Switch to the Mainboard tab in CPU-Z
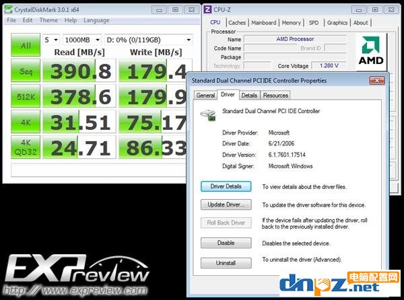 click(x=263, y=23)
